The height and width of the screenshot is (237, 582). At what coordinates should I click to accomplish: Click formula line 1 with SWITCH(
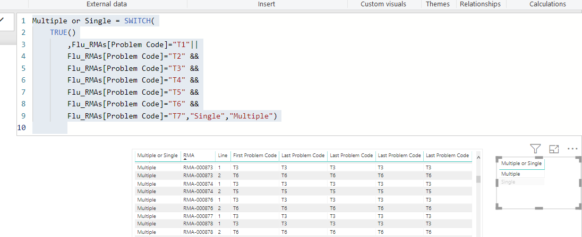(93, 21)
